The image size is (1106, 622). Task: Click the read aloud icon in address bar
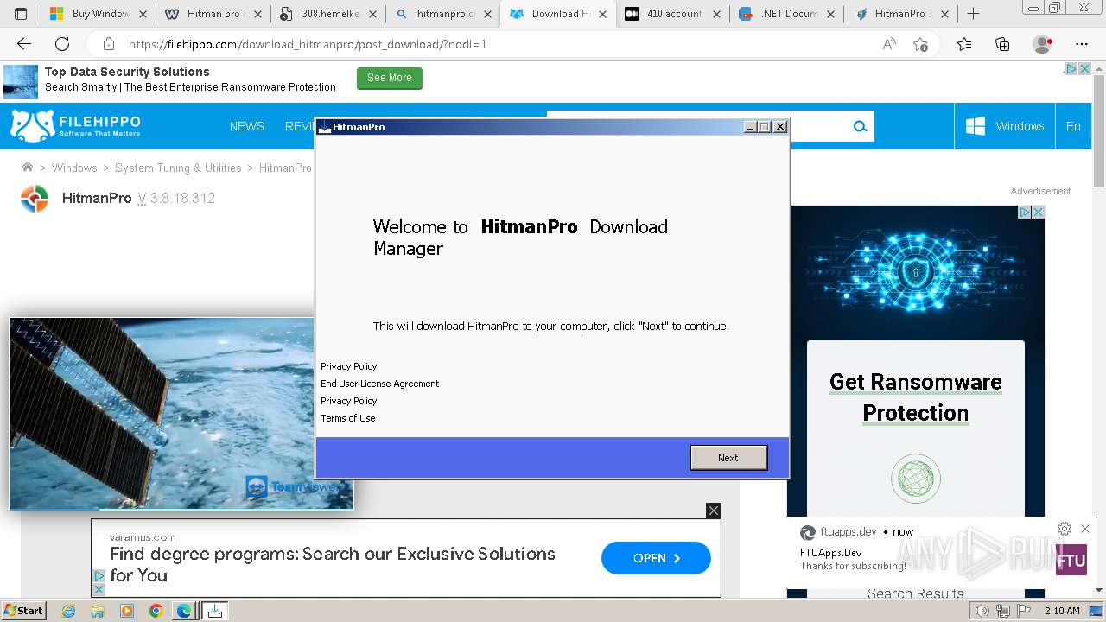point(888,44)
